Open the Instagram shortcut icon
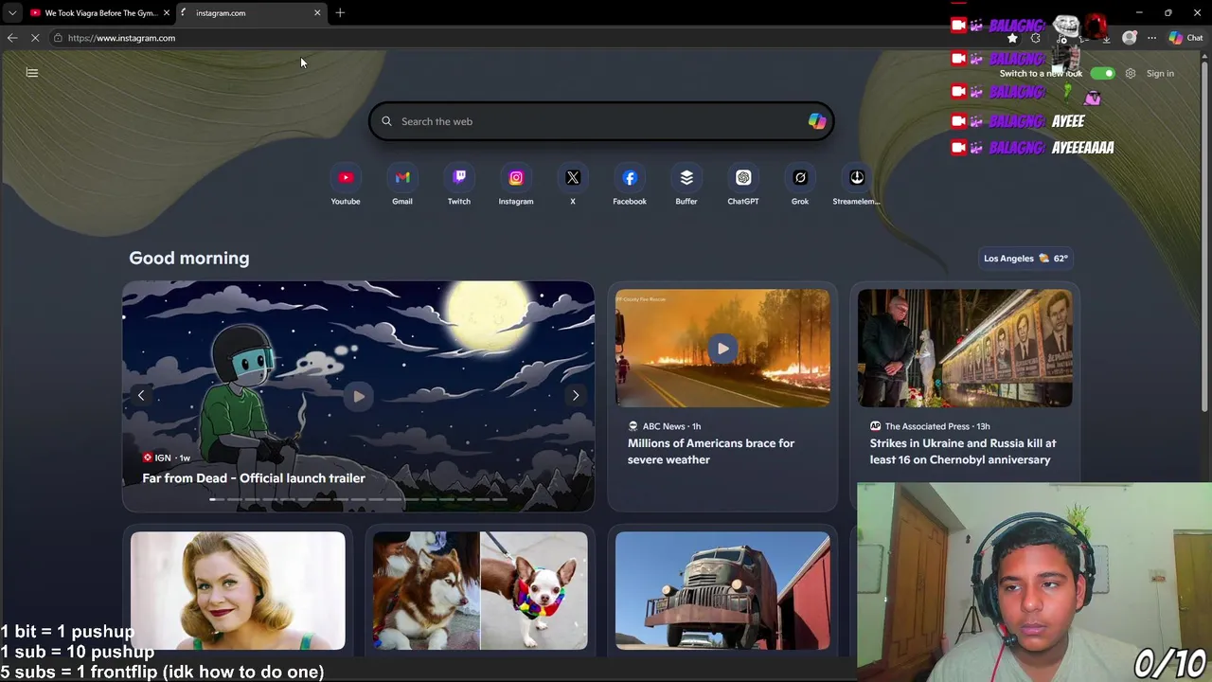 (x=516, y=178)
